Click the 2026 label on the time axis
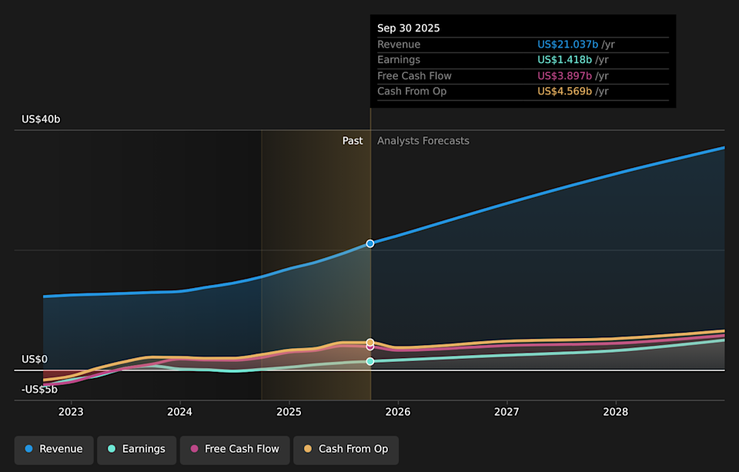The image size is (739, 472). click(397, 412)
